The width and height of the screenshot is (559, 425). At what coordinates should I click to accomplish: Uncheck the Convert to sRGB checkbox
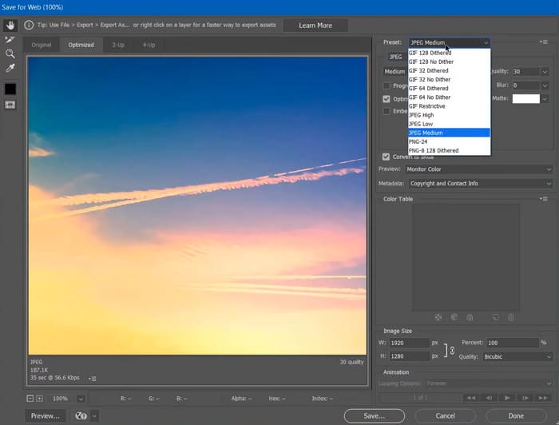[x=387, y=157]
